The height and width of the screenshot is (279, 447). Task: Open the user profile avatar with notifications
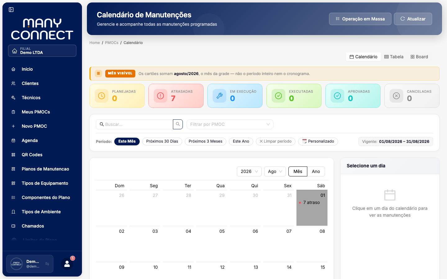pos(67,264)
